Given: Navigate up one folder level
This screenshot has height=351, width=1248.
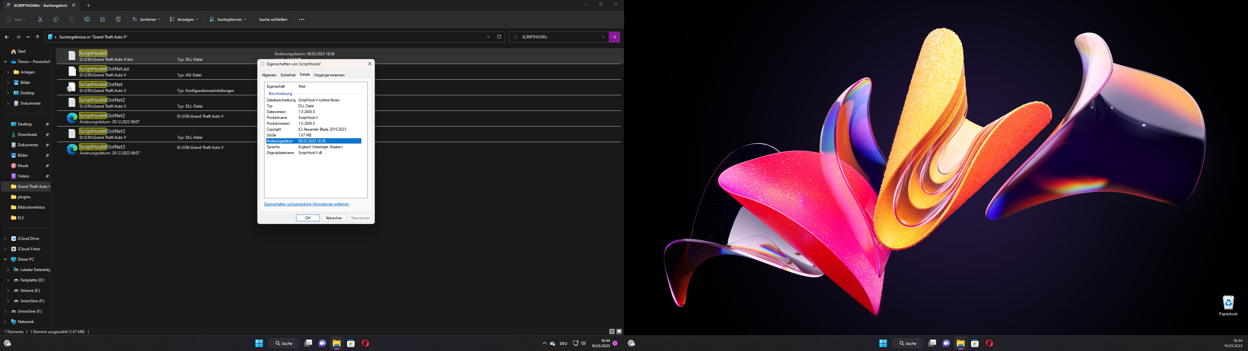Looking at the screenshot, I should coord(37,37).
